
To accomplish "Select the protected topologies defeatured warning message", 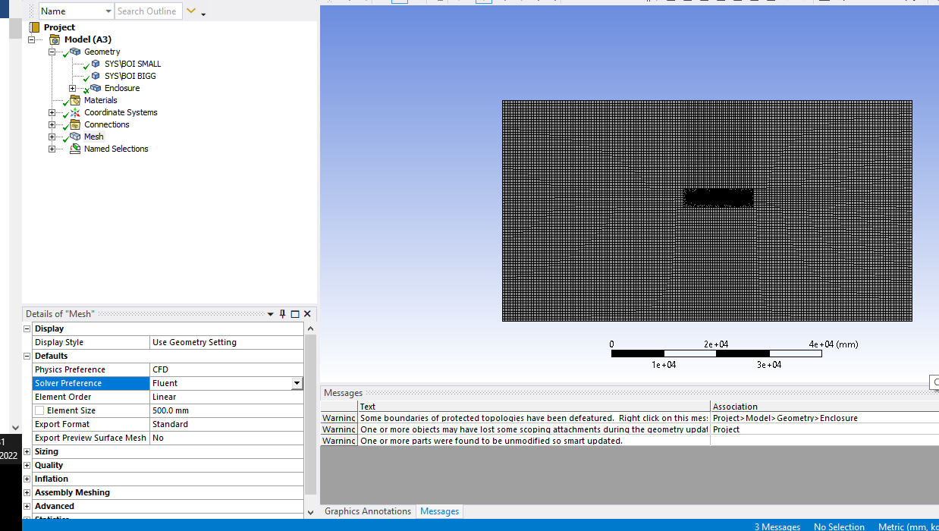I will [x=534, y=418].
